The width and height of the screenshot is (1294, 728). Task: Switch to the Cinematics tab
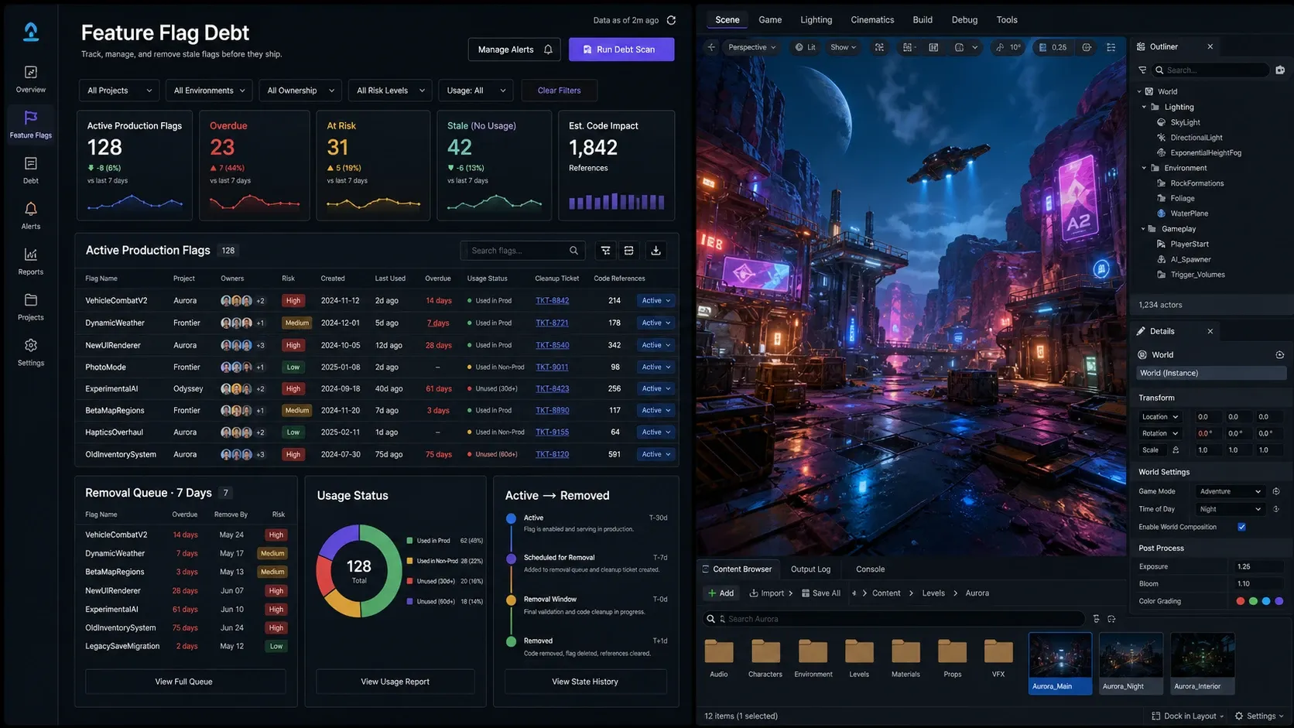pos(872,20)
